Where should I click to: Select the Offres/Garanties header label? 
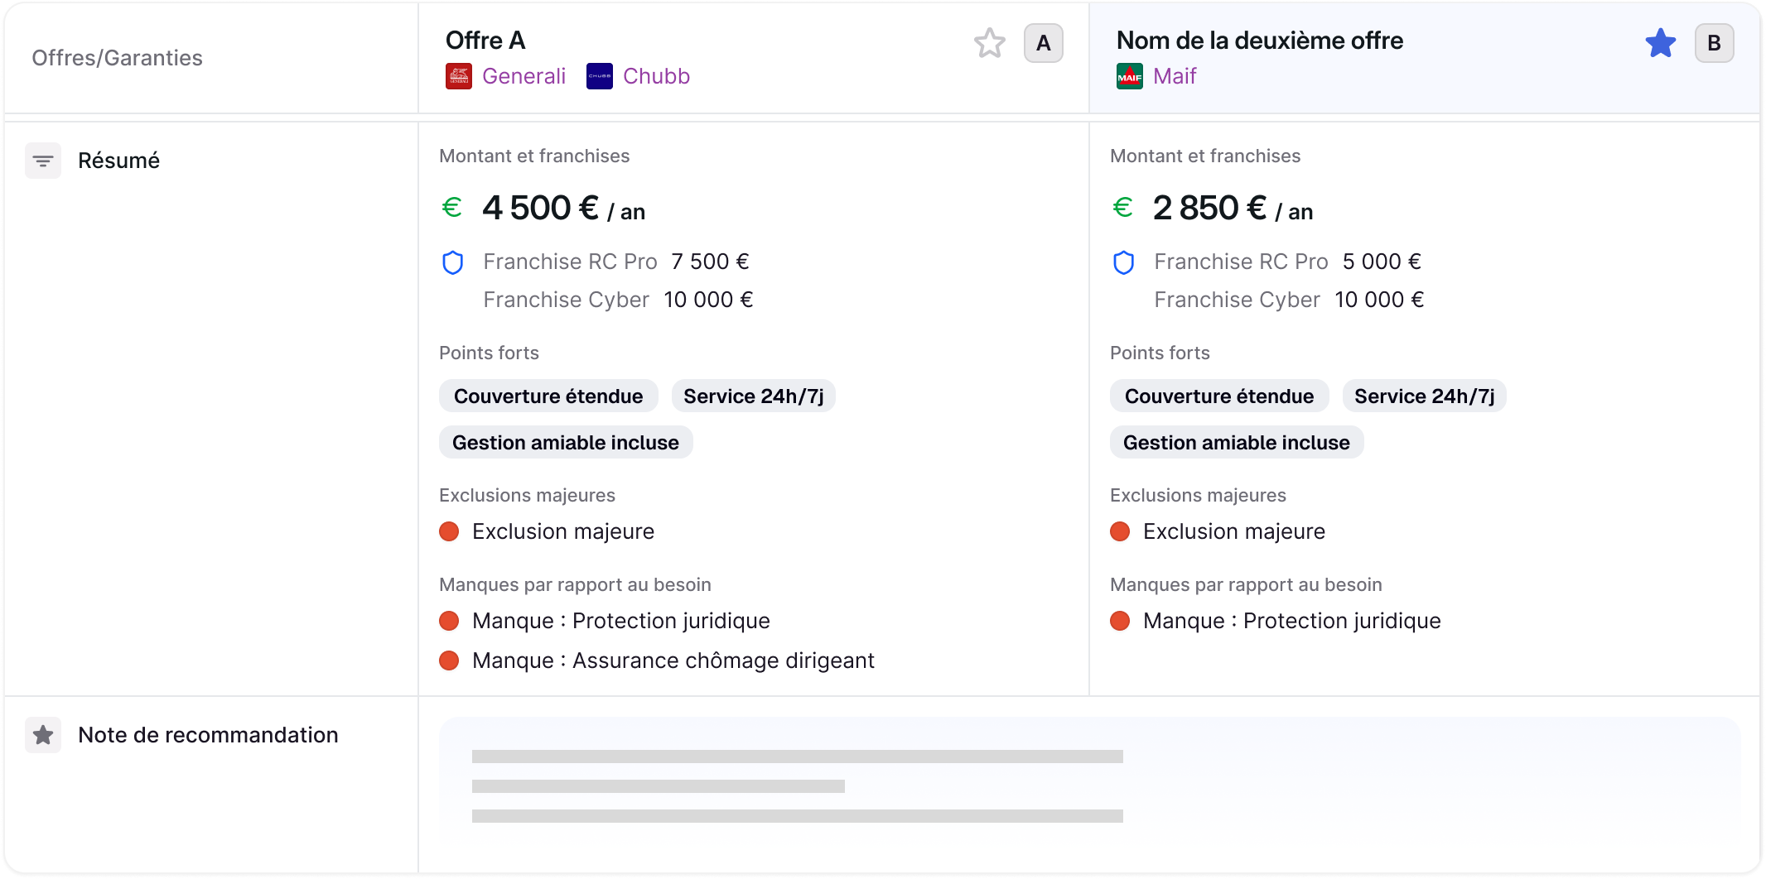click(117, 58)
